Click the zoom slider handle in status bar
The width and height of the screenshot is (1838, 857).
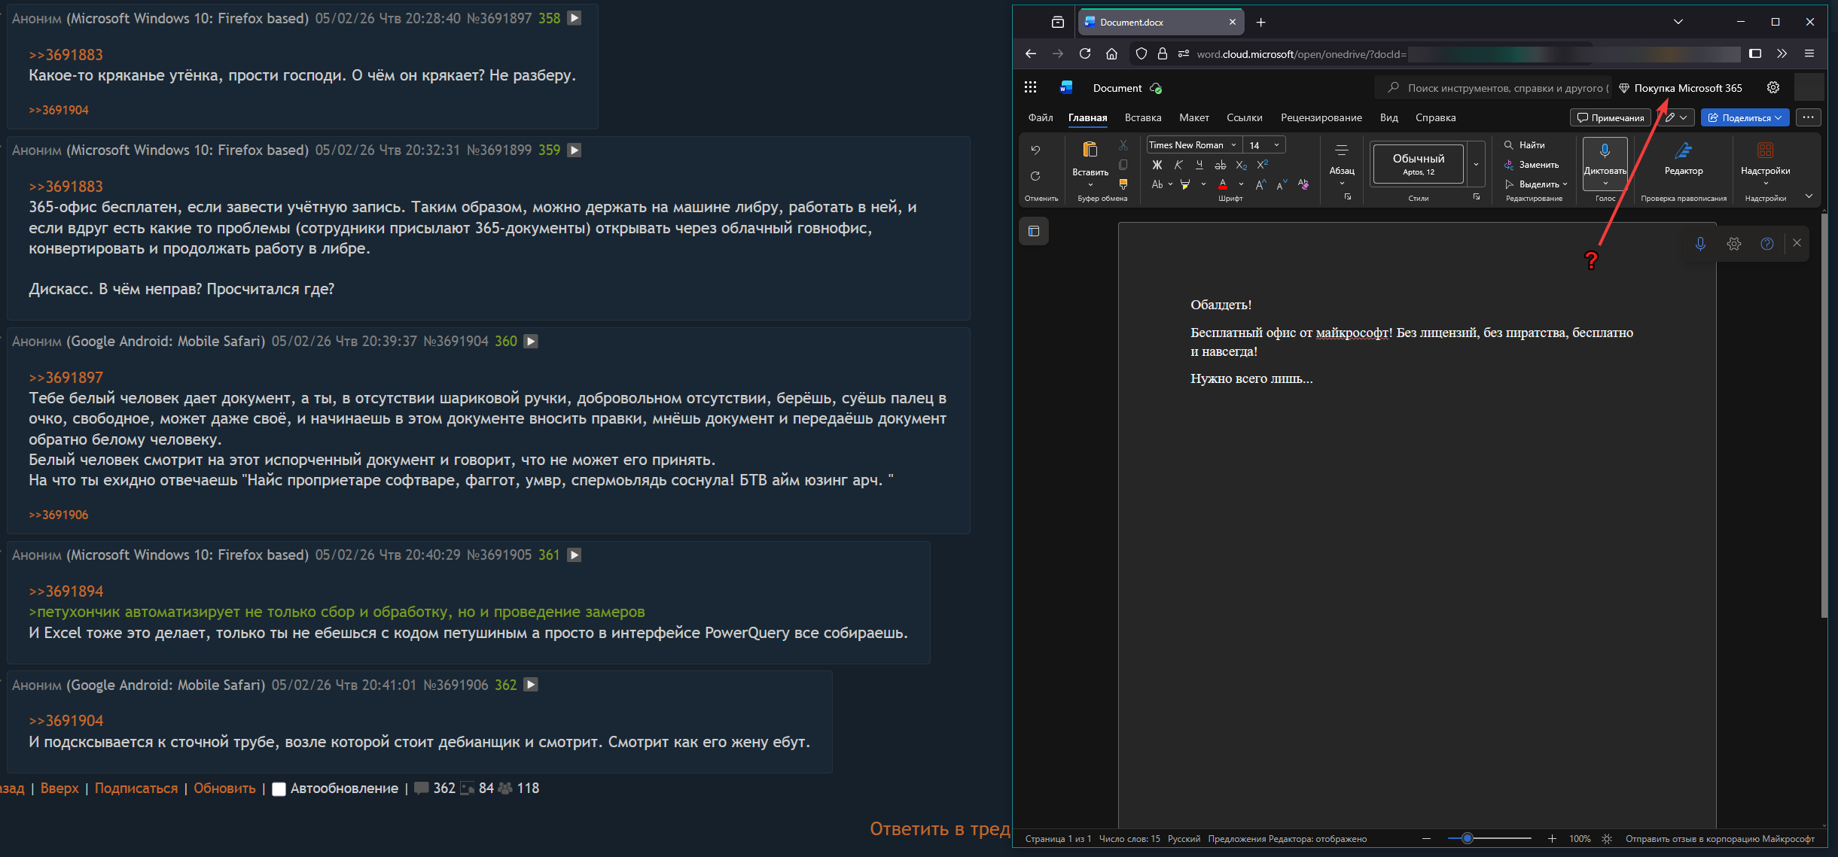[1467, 838]
